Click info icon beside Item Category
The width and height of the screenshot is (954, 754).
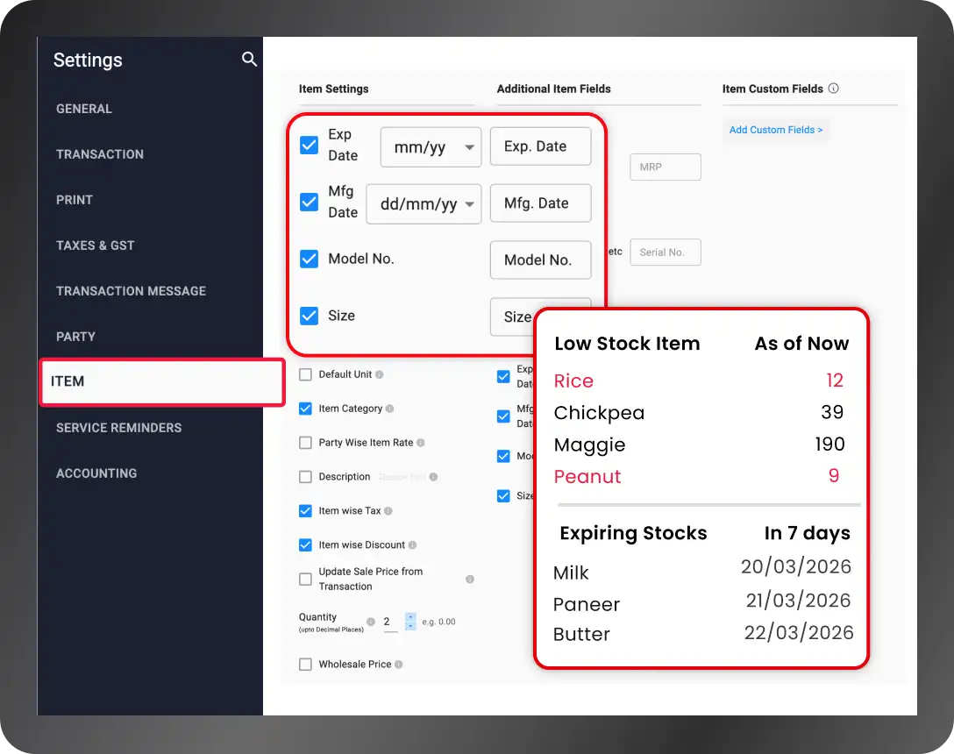(x=389, y=409)
